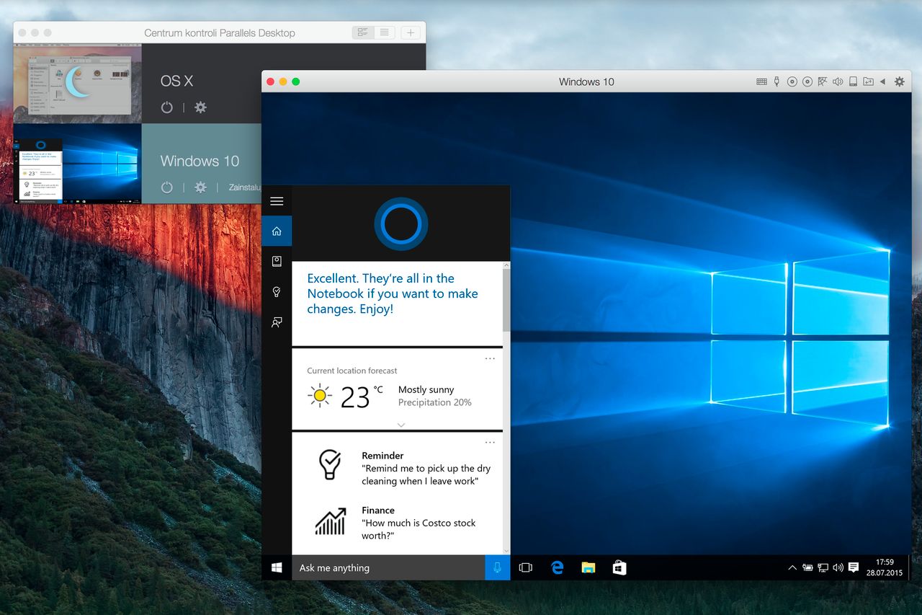Expand hidden icons in the system tray

pos(792,567)
